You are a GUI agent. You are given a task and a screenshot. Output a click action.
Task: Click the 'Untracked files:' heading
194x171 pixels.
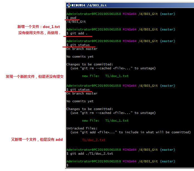[82, 128]
